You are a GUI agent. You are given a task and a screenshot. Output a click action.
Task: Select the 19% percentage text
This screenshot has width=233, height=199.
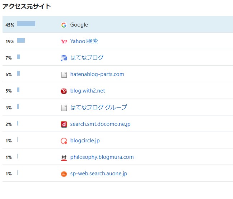tap(10, 42)
